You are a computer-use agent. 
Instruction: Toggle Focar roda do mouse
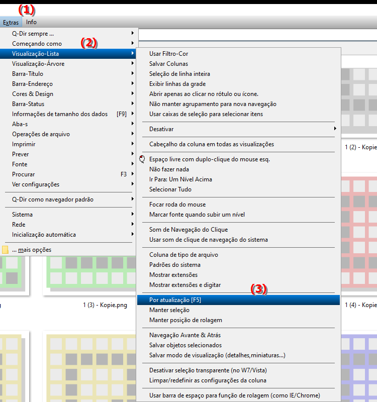coord(238,205)
